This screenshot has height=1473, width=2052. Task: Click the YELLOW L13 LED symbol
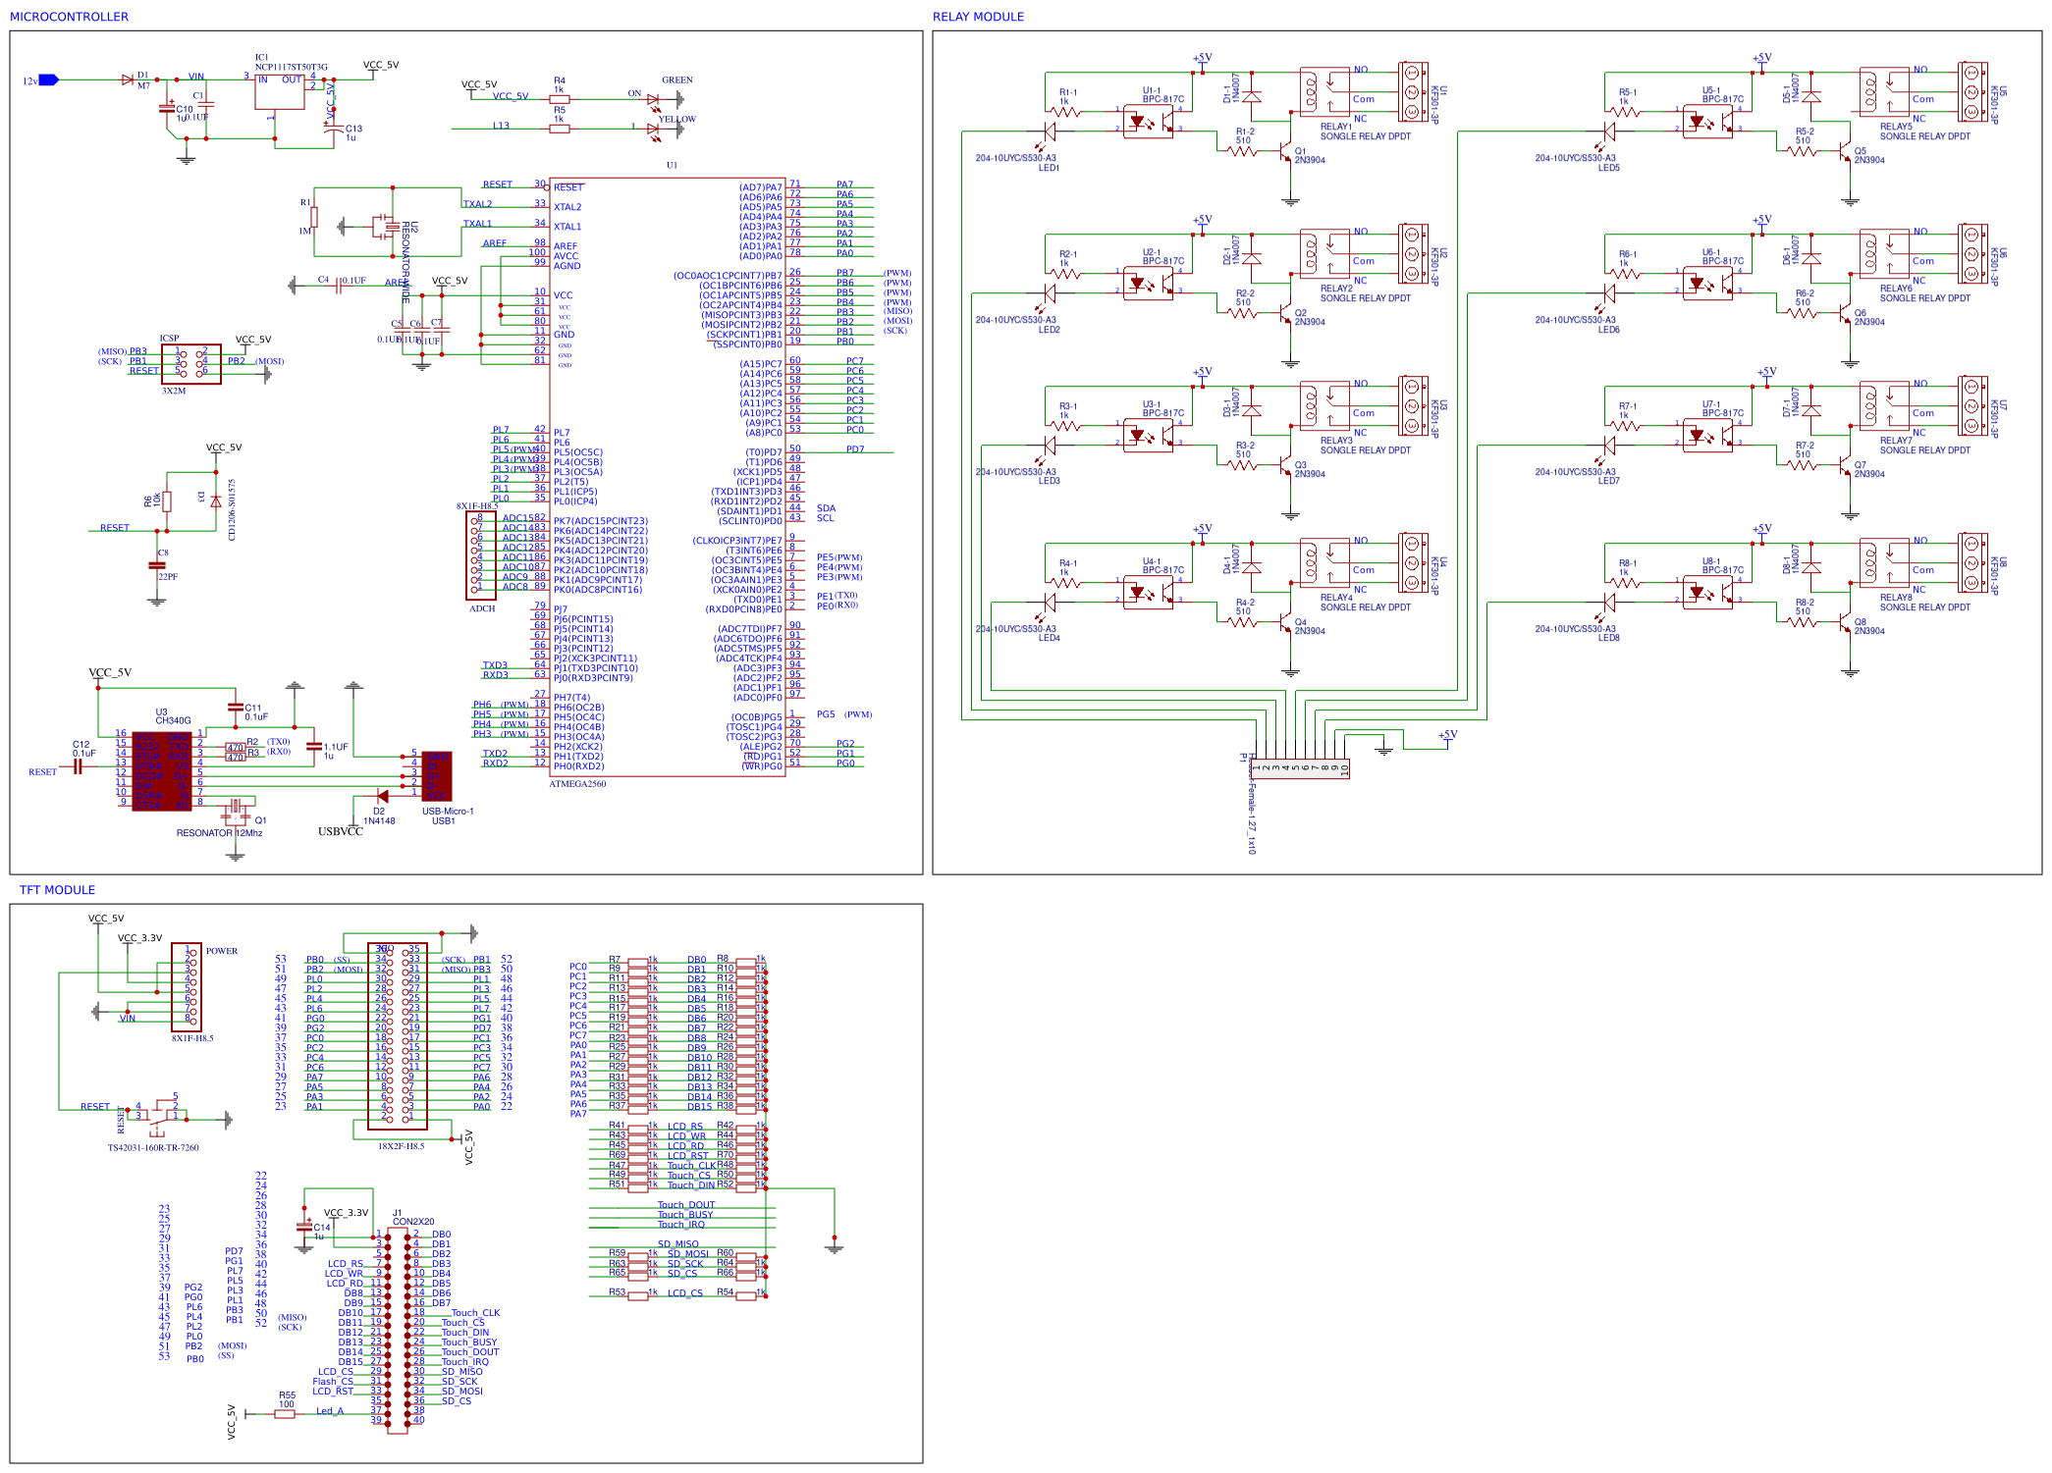[x=653, y=129]
